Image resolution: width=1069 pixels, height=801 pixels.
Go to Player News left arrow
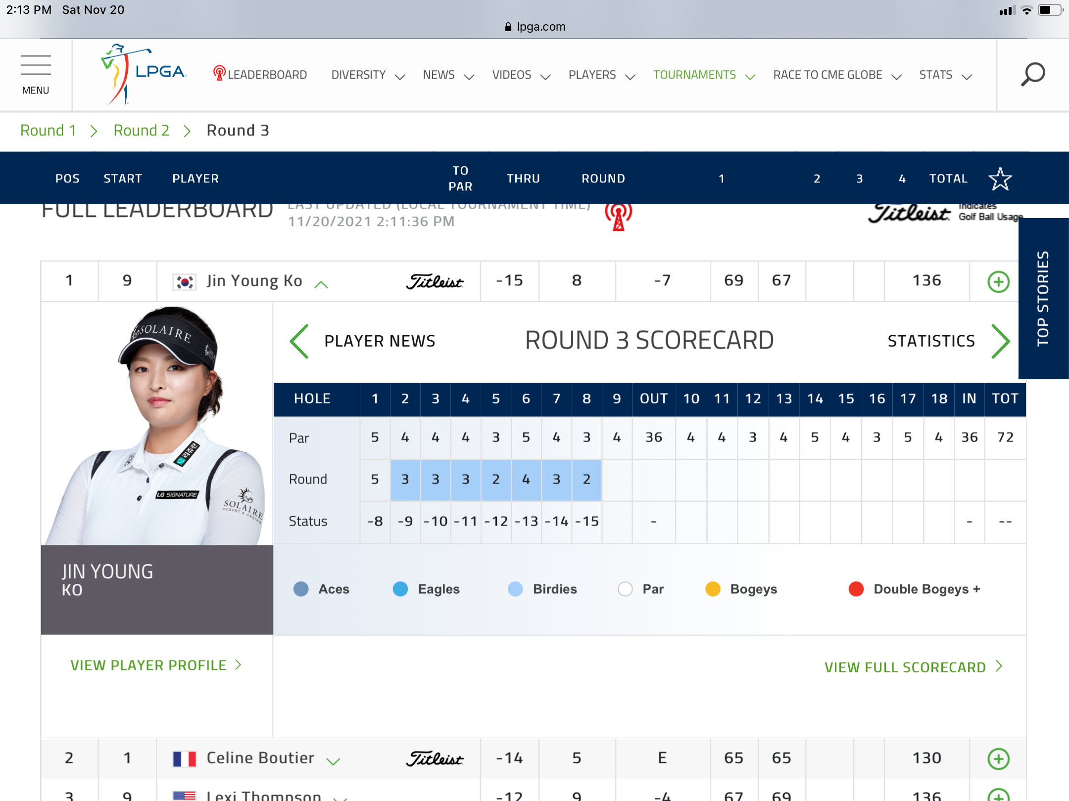click(x=300, y=341)
